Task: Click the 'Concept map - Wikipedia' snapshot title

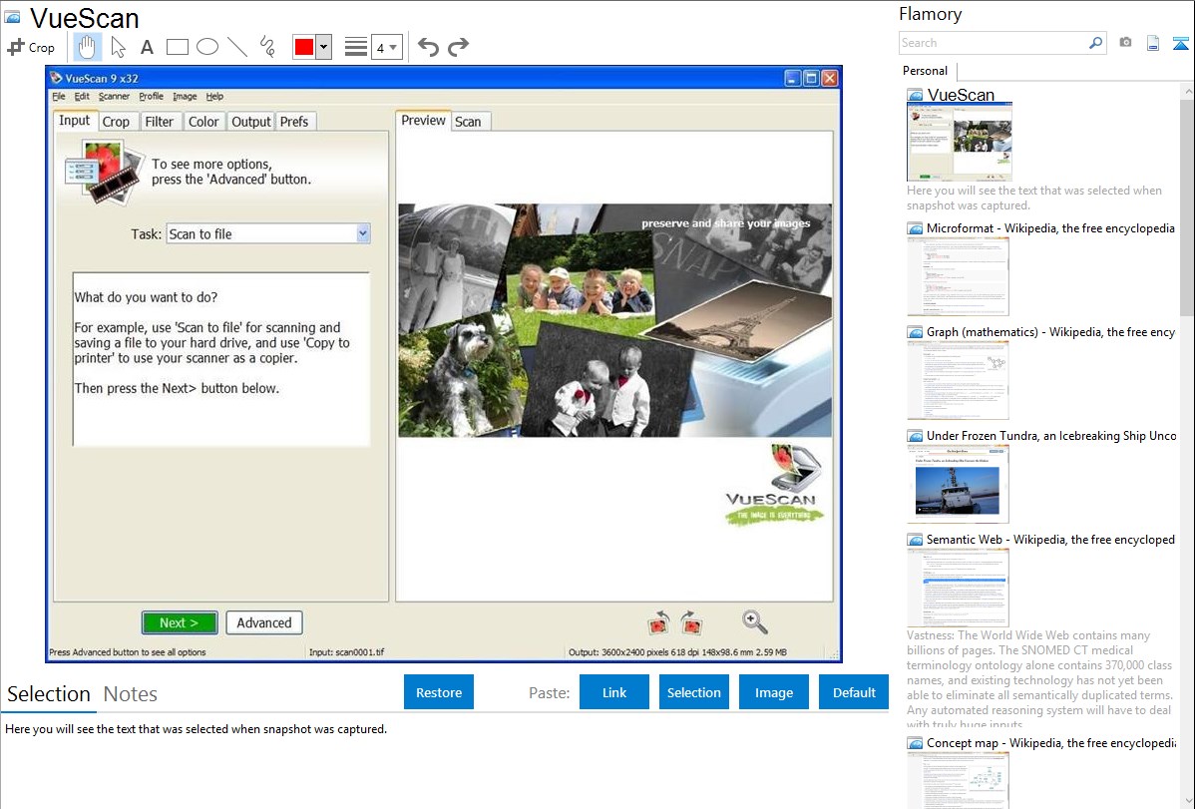Action: point(1051,743)
